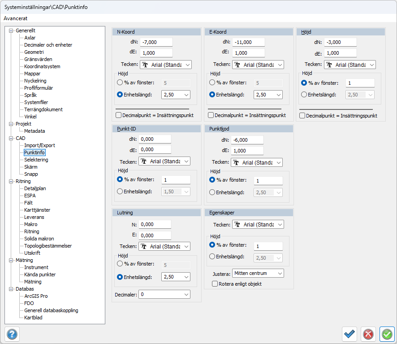
Task: Select ArcGIS Pro under Databas
Action: [36, 296]
